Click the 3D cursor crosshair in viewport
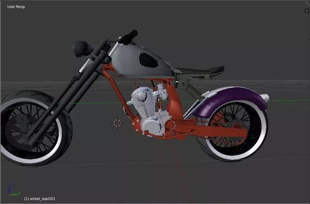 click(x=117, y=123)
